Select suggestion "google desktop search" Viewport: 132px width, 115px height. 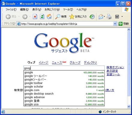tap(64, 94)
